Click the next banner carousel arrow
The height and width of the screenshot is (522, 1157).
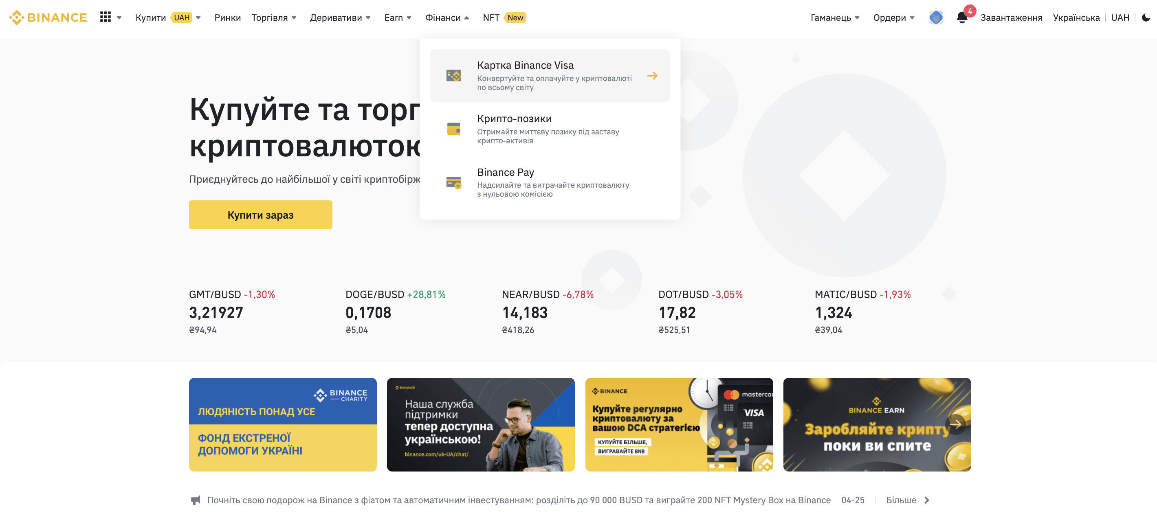coord(955,424)
